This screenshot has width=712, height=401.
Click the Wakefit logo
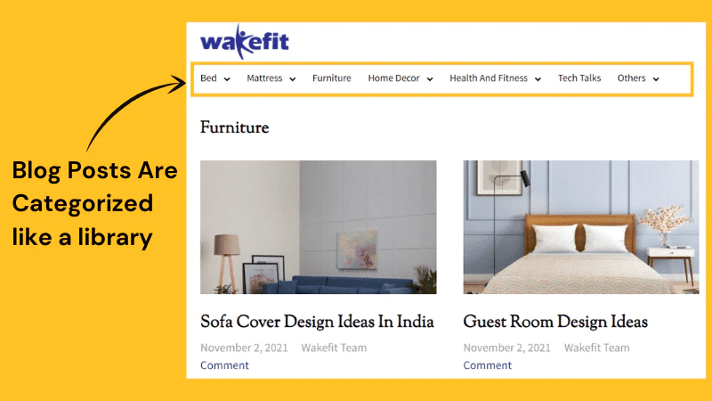pos(244,42)
